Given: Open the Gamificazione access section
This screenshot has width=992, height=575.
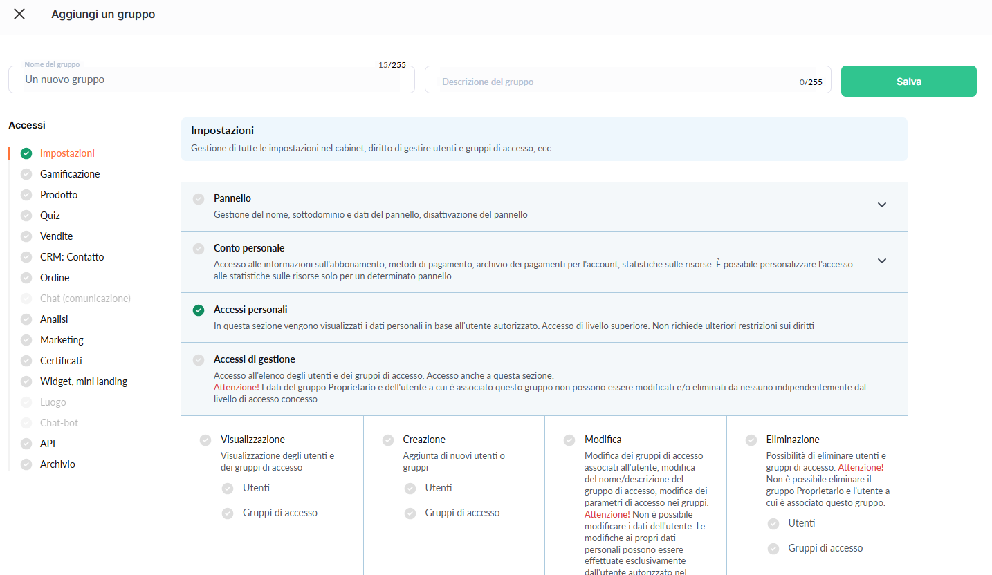Looking at the screenshot, I should tap(70, 174).
